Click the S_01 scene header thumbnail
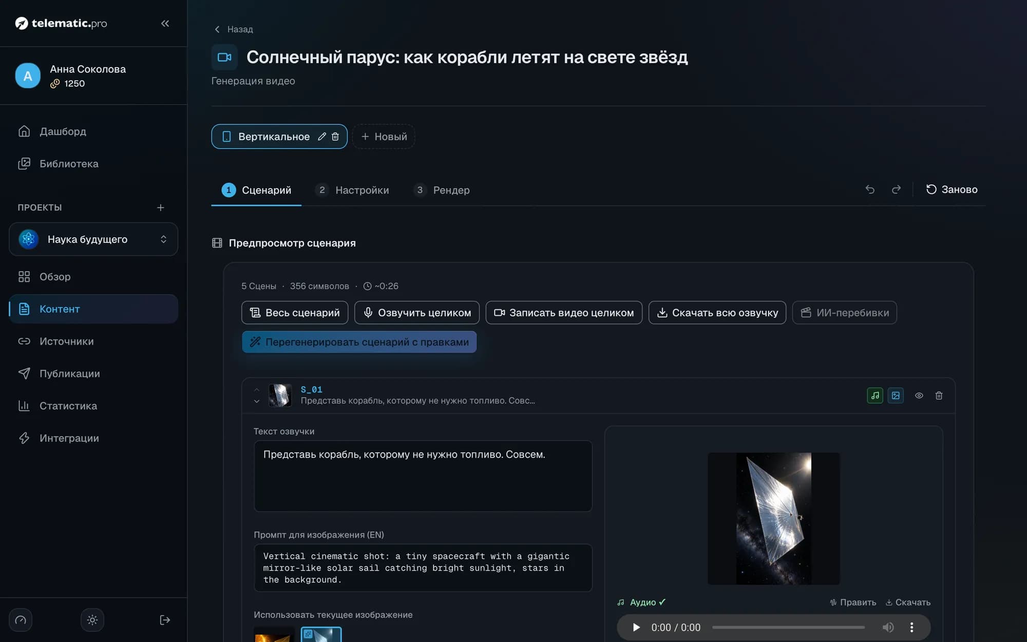The image size is (1027, 642). [280, 395]
